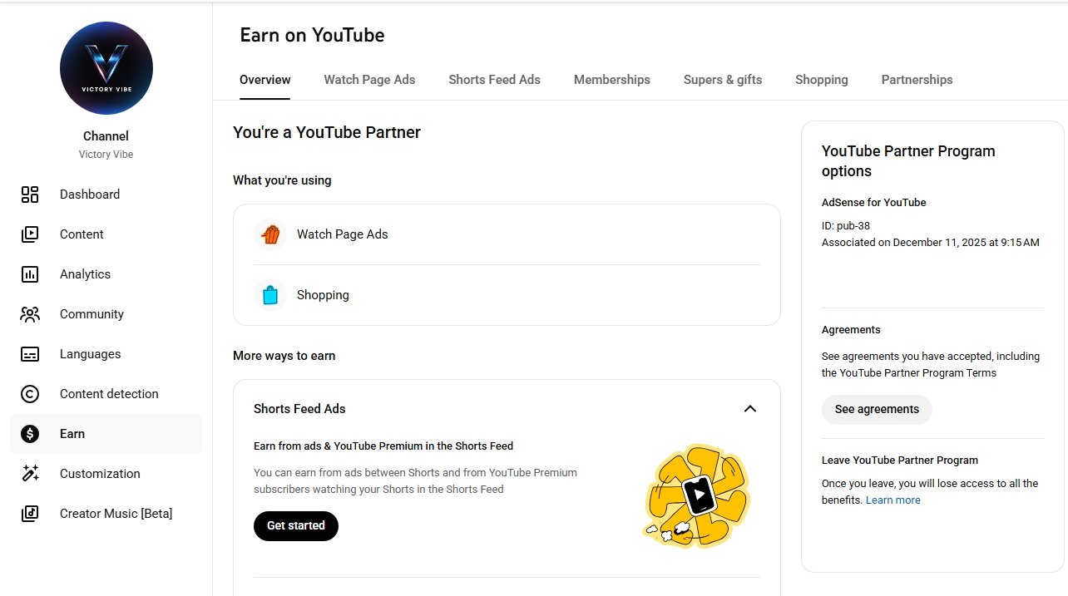This screenshot has height=596, width=1068.
Task: Select the Community people icon
Action: pyautogui.click(x=30, y=314)
